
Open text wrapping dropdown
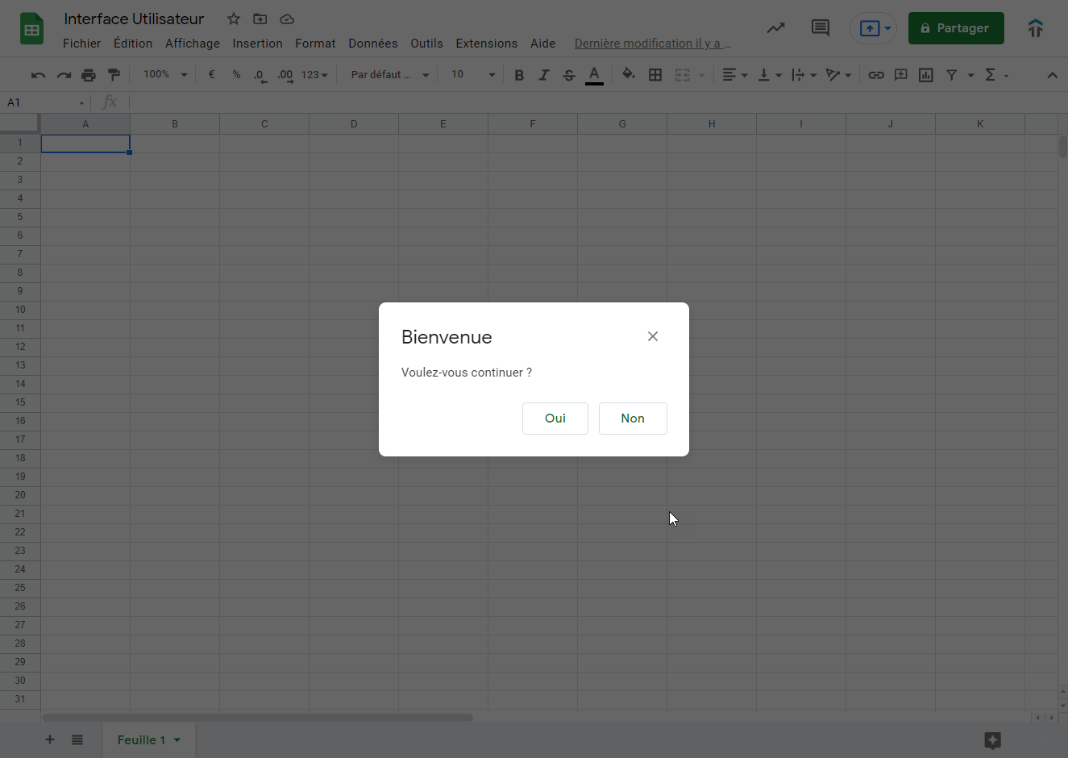804,75
